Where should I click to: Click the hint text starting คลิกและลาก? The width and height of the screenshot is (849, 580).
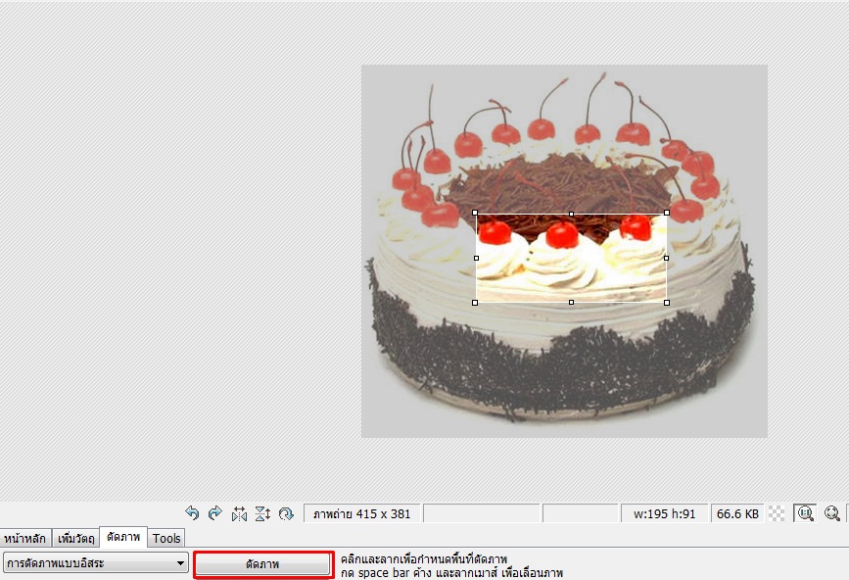tap(424, 558)
